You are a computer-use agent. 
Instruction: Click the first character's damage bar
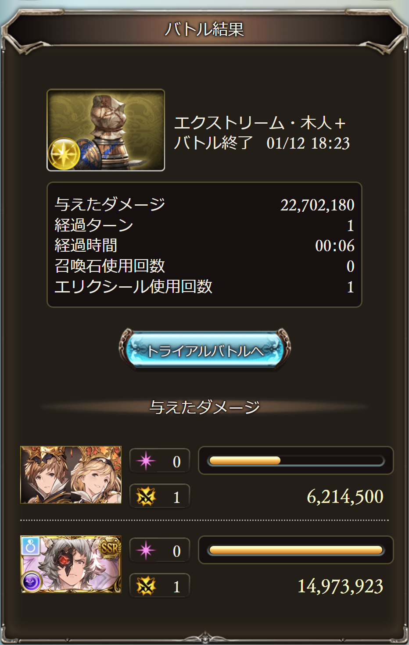coord(296,460)
